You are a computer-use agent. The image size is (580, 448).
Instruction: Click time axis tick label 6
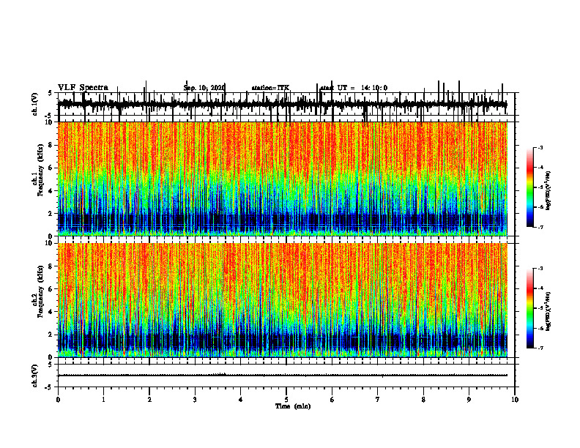[x=332, y=400]
